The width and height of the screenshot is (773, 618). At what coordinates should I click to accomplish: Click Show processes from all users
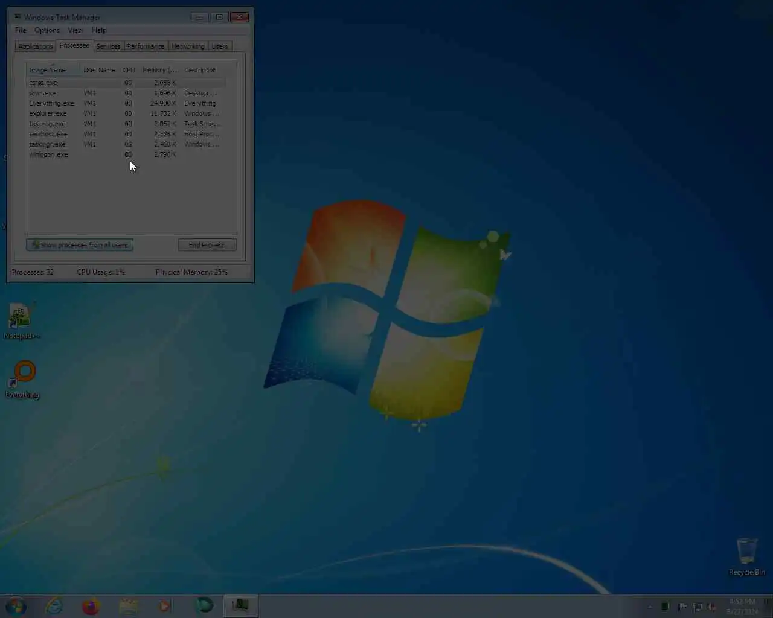pyautogui.click(x=80, y=245)
